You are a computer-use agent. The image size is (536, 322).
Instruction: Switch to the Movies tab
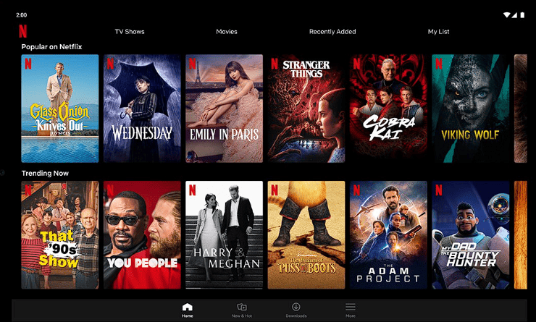click(x=227, y=32)
